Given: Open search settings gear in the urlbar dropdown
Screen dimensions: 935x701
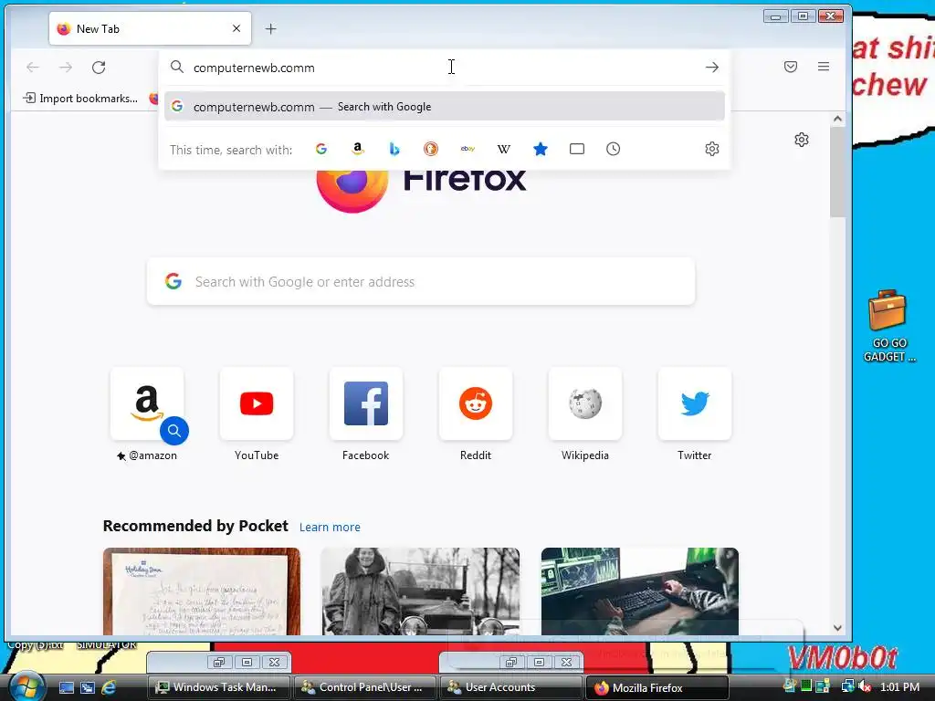Looking at the screenshot, I should click(x=712, y=149).
